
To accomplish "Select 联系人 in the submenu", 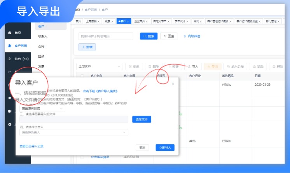I will [43, 36].
